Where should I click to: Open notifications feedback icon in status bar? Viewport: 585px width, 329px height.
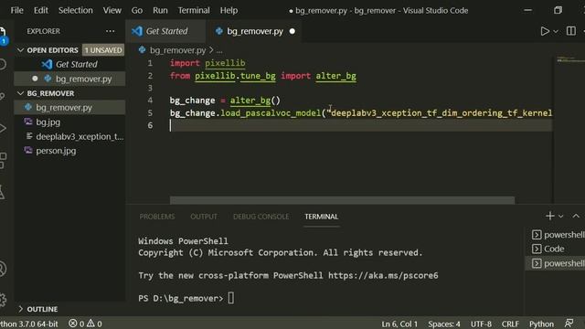click(x=569, y=324)
